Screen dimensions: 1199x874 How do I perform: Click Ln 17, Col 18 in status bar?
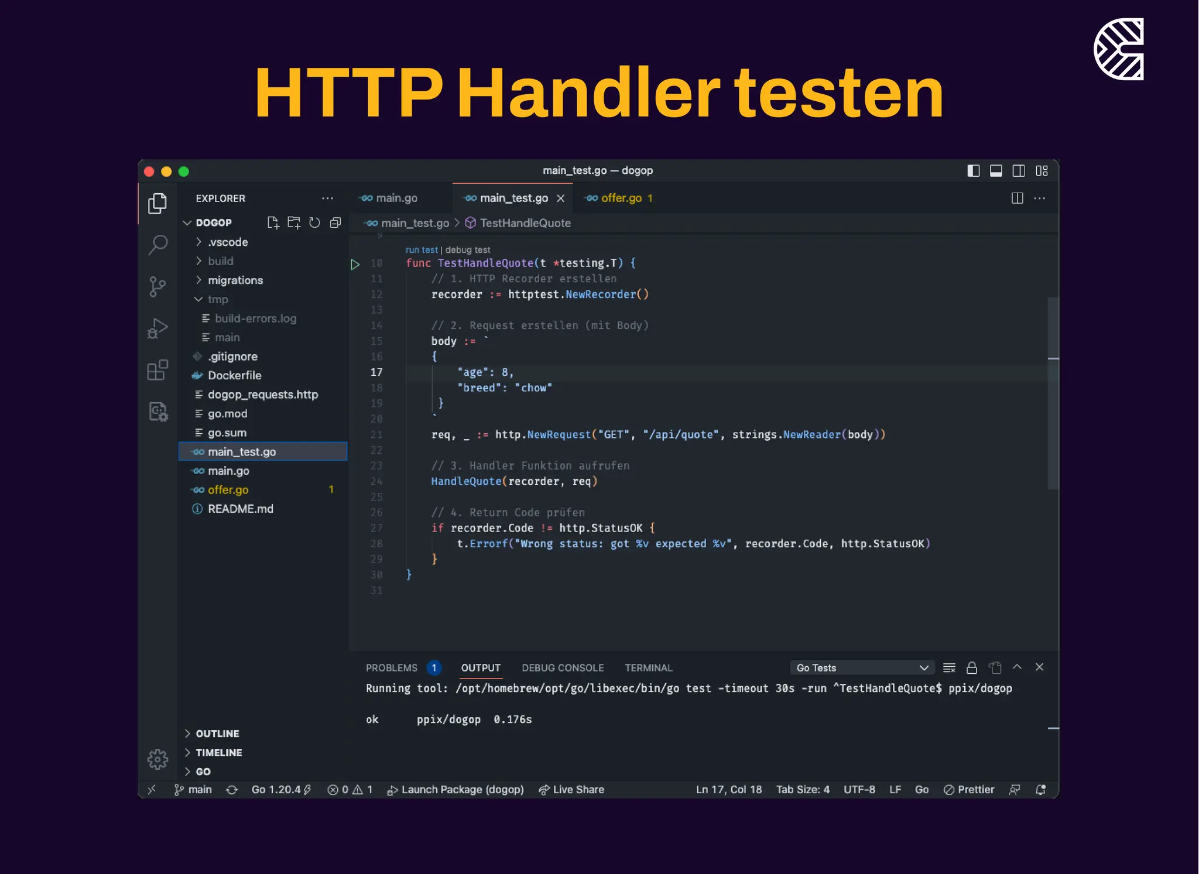[729, 790]
